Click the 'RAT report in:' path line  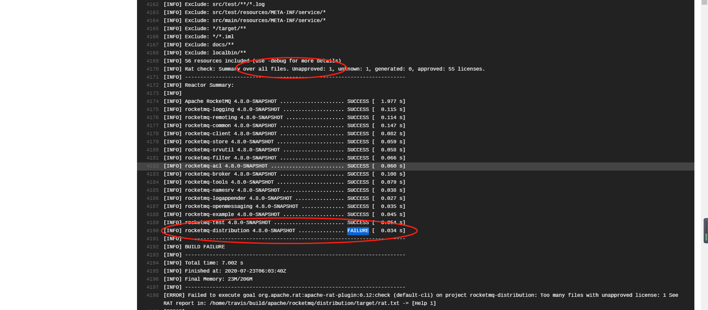tap(300, 303)
